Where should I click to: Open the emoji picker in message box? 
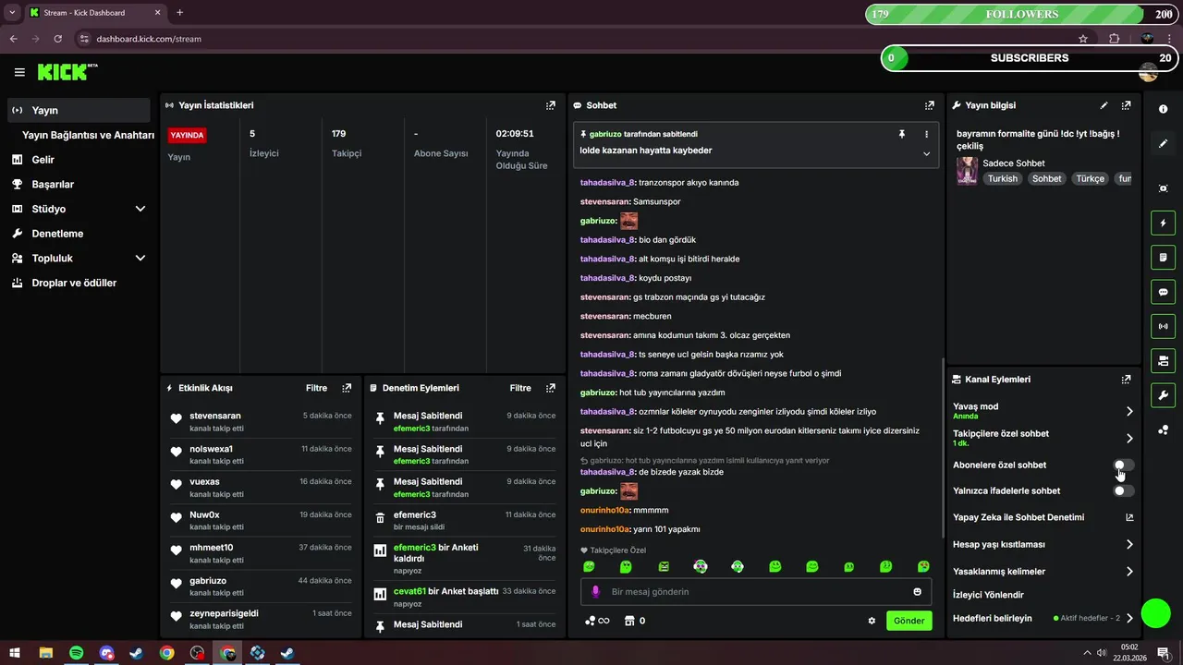coord(918,592)
